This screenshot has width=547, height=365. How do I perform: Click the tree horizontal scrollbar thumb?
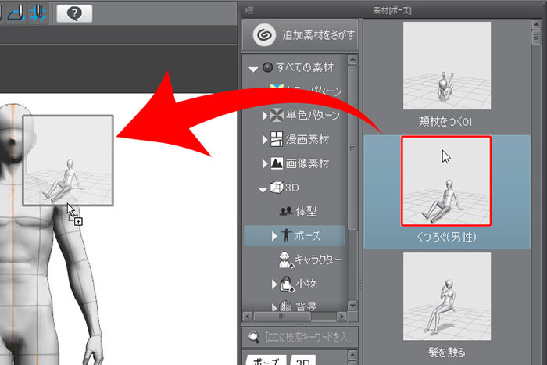pos(282,317)
